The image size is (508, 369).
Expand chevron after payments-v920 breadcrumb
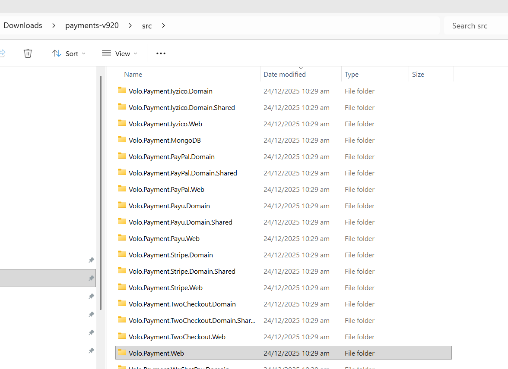pyautogui.click(x=130, y=25)
